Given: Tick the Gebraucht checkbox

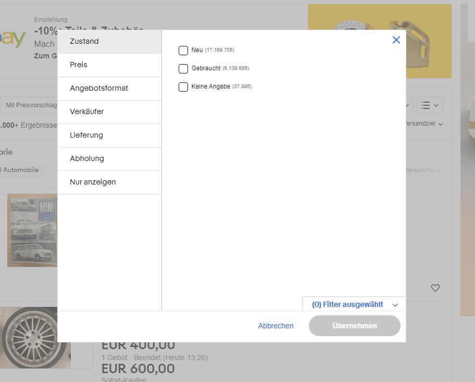Looking at the screenshot, I should [x=183, y=69].
